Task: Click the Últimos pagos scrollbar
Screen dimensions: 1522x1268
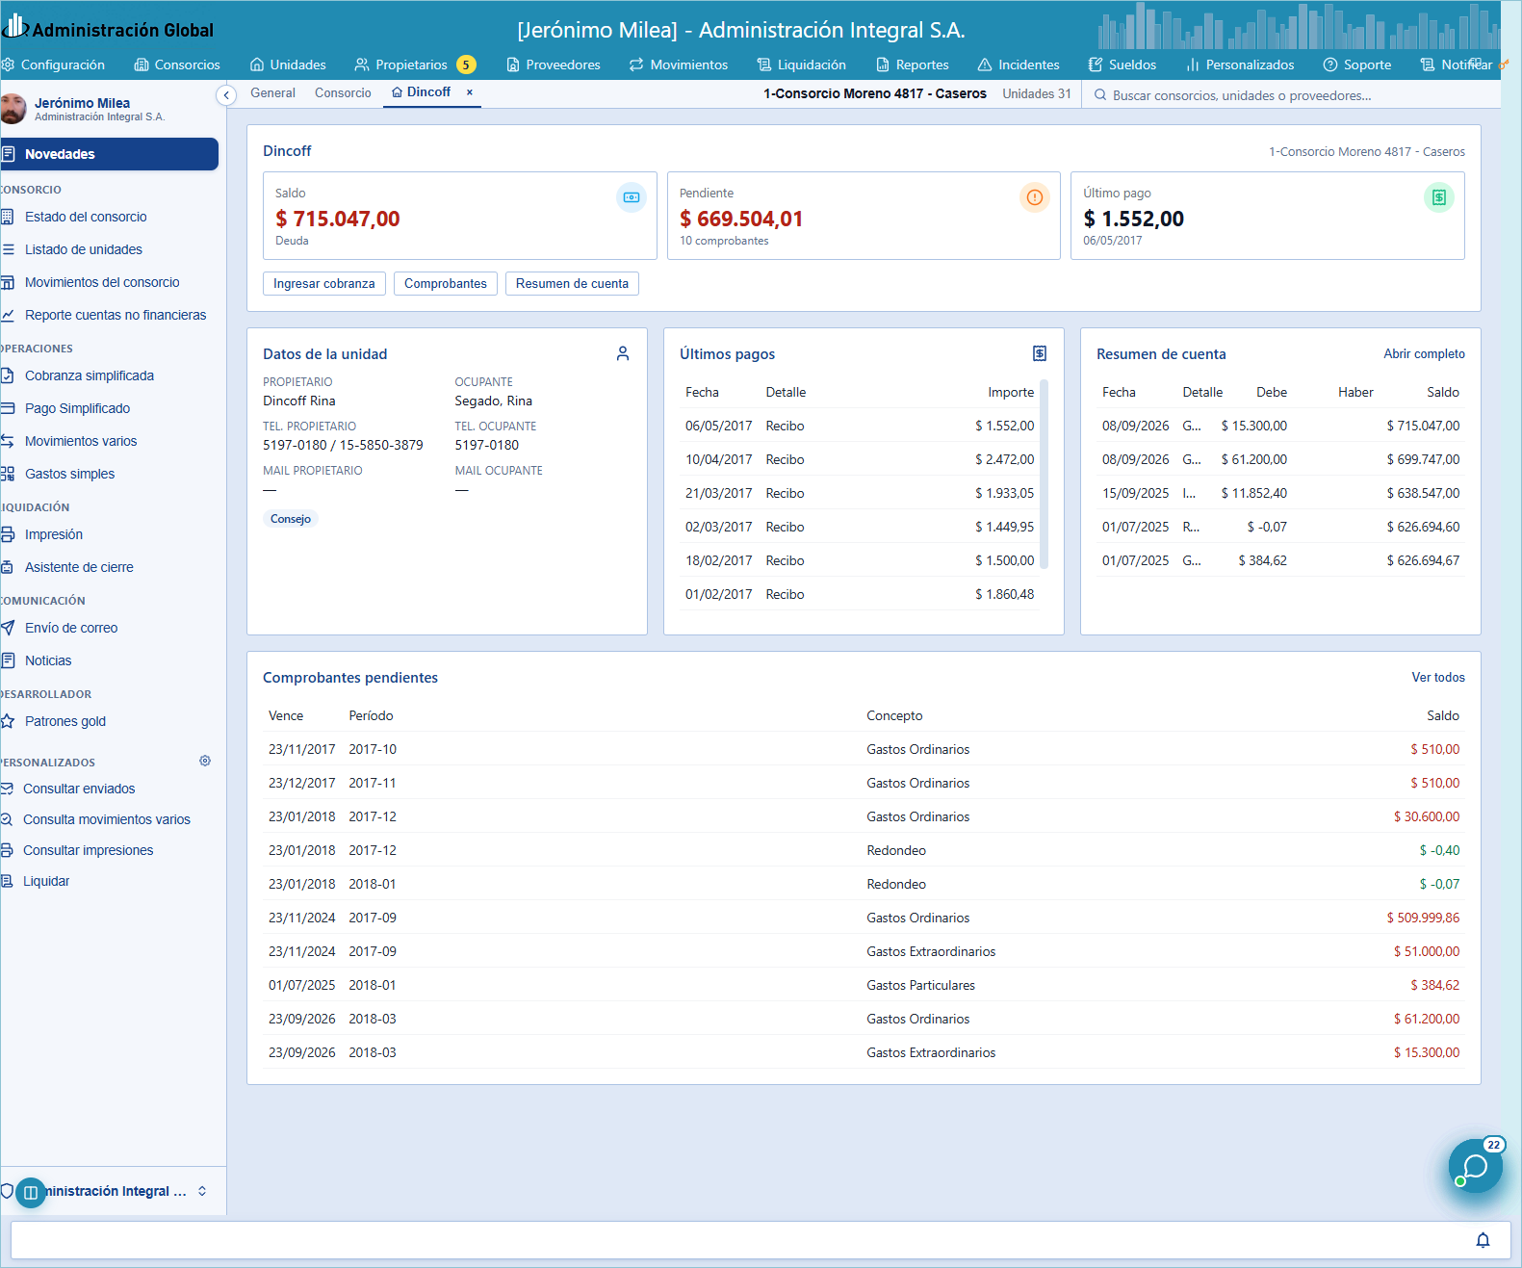Action: [1045, 475]
